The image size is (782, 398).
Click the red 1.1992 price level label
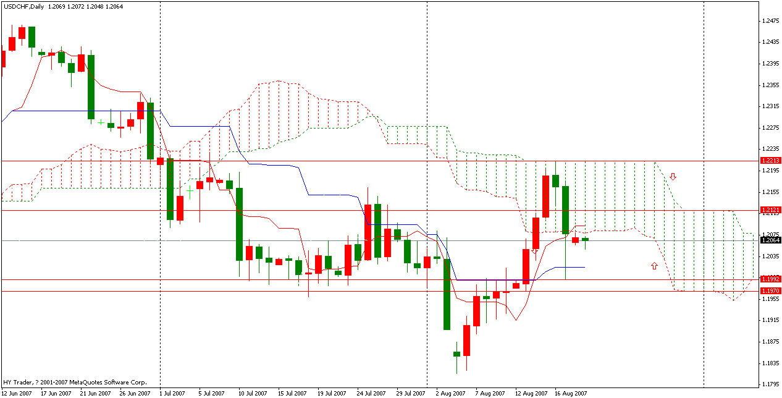pyautogui.click(x=771, y=279)
